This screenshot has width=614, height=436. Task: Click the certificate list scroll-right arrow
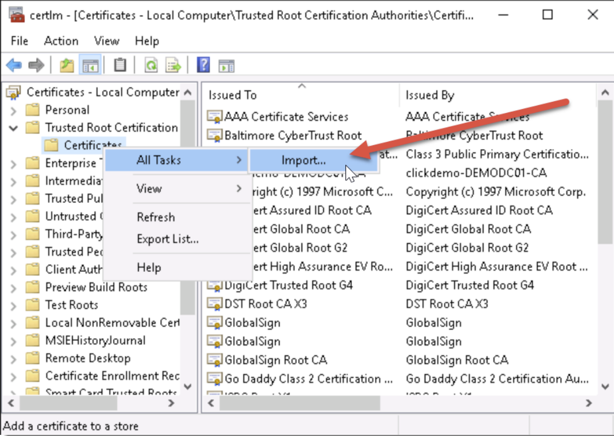tap(588, 403)
